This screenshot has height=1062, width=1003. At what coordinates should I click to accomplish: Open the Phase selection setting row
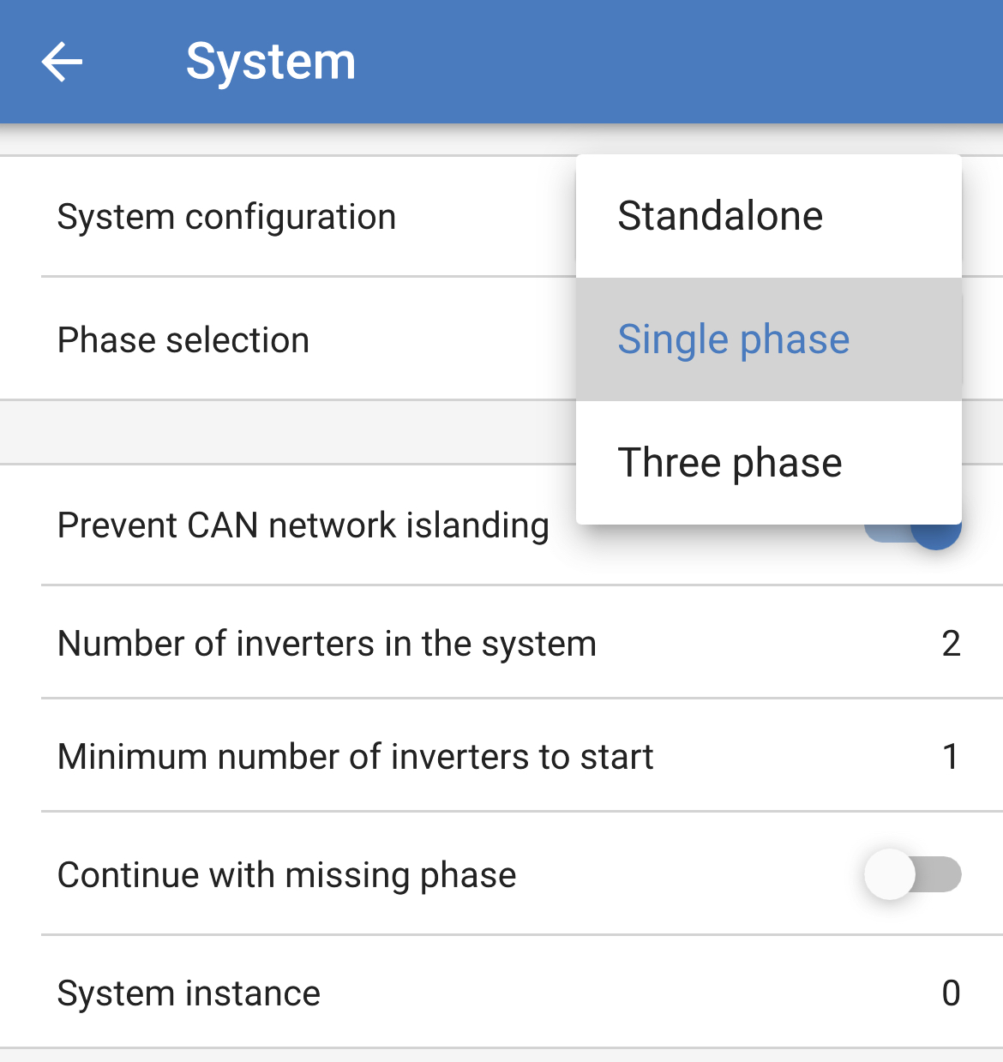183,340
